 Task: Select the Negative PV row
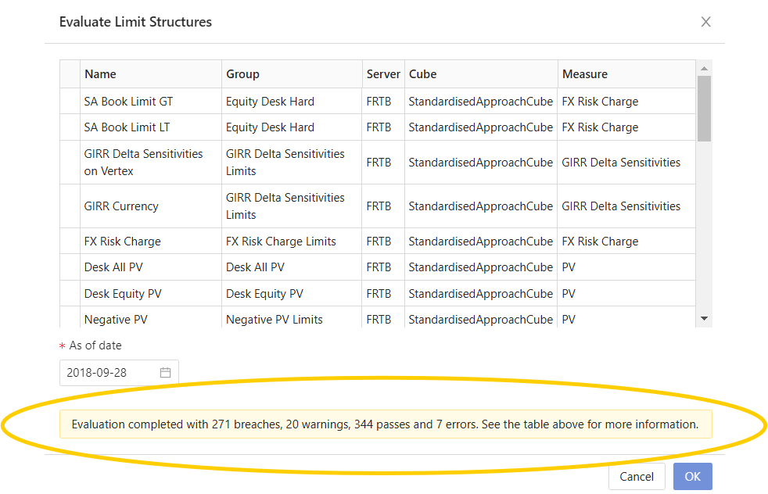tap(116, 320)
